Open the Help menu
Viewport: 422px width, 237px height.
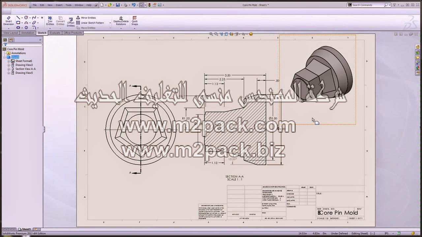[89, 5]
